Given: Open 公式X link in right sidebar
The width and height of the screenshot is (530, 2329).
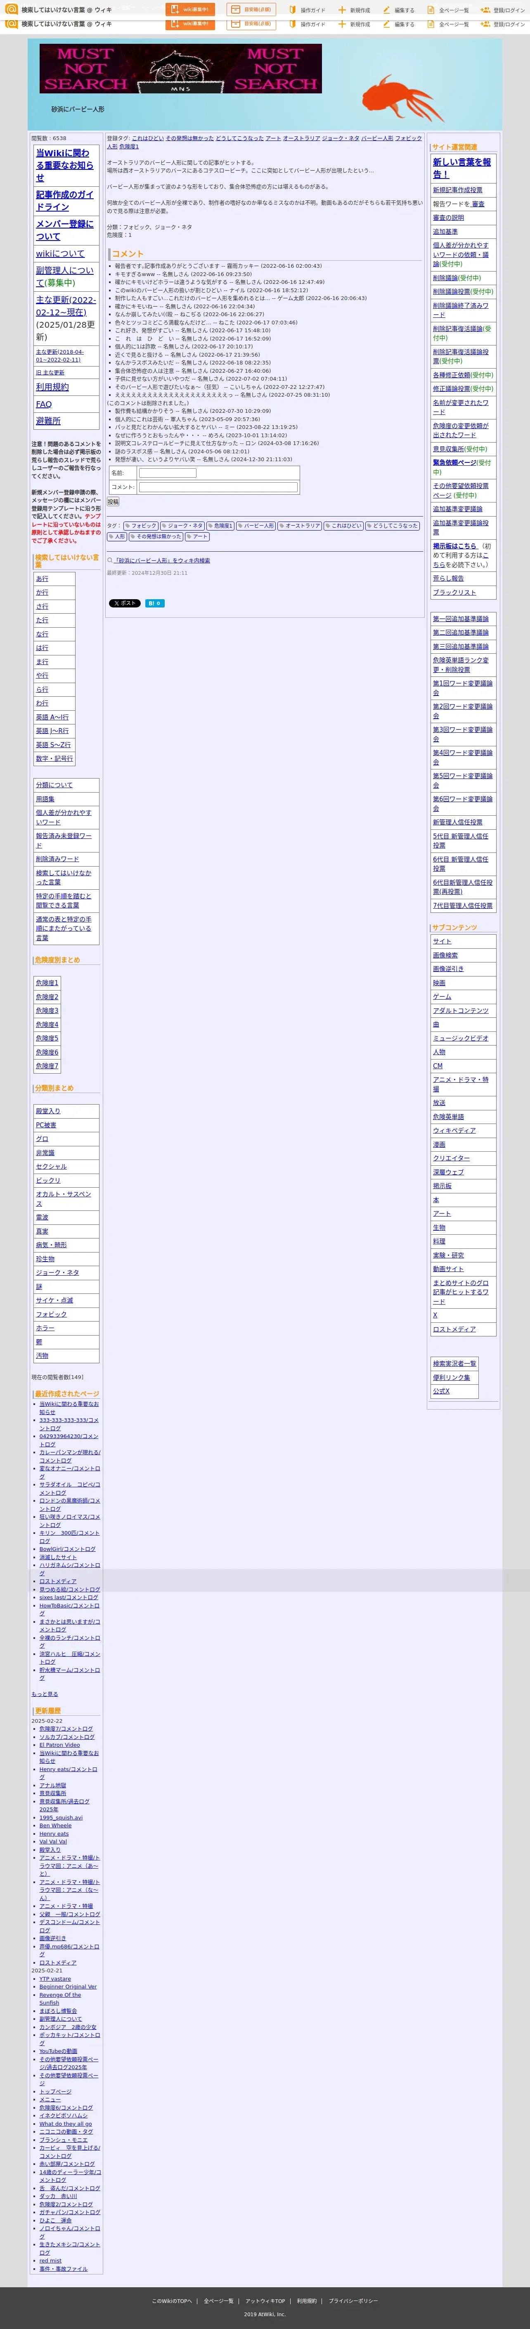Looking at the screenshot, I should point(442,1391).
